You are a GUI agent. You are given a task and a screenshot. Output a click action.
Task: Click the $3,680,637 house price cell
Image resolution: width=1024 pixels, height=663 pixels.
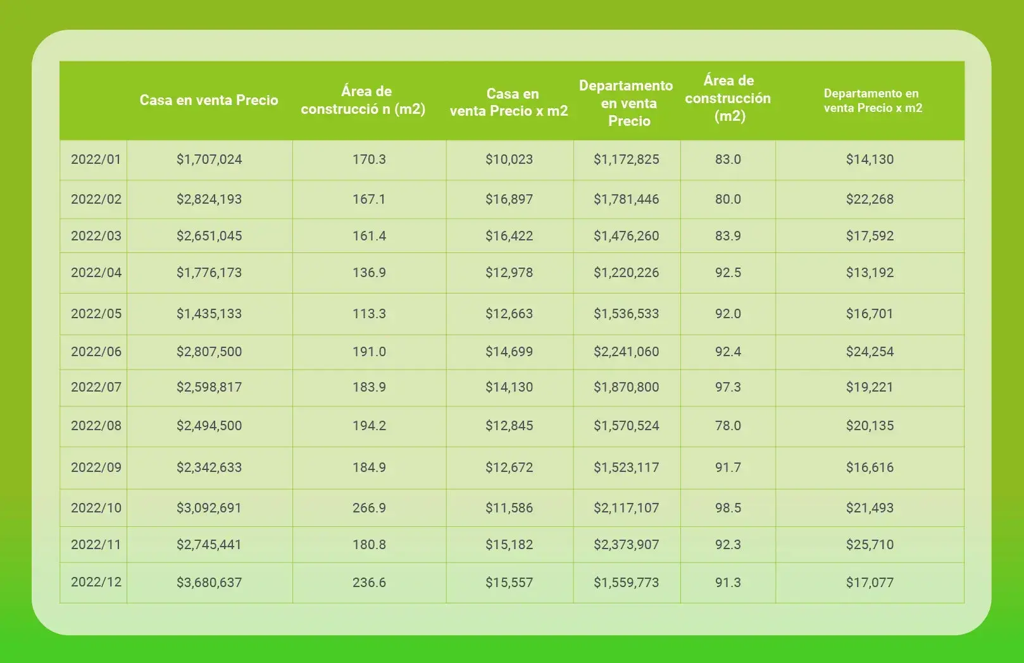[209, 583]
